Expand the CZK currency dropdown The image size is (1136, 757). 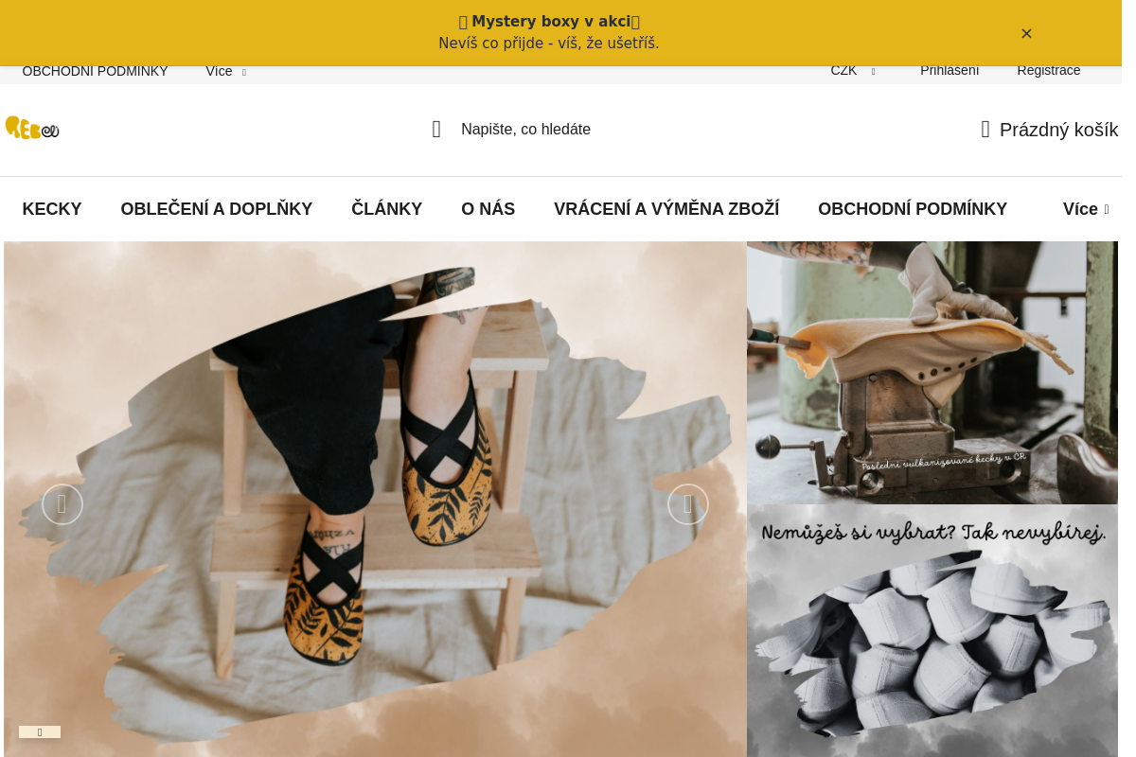853,70
